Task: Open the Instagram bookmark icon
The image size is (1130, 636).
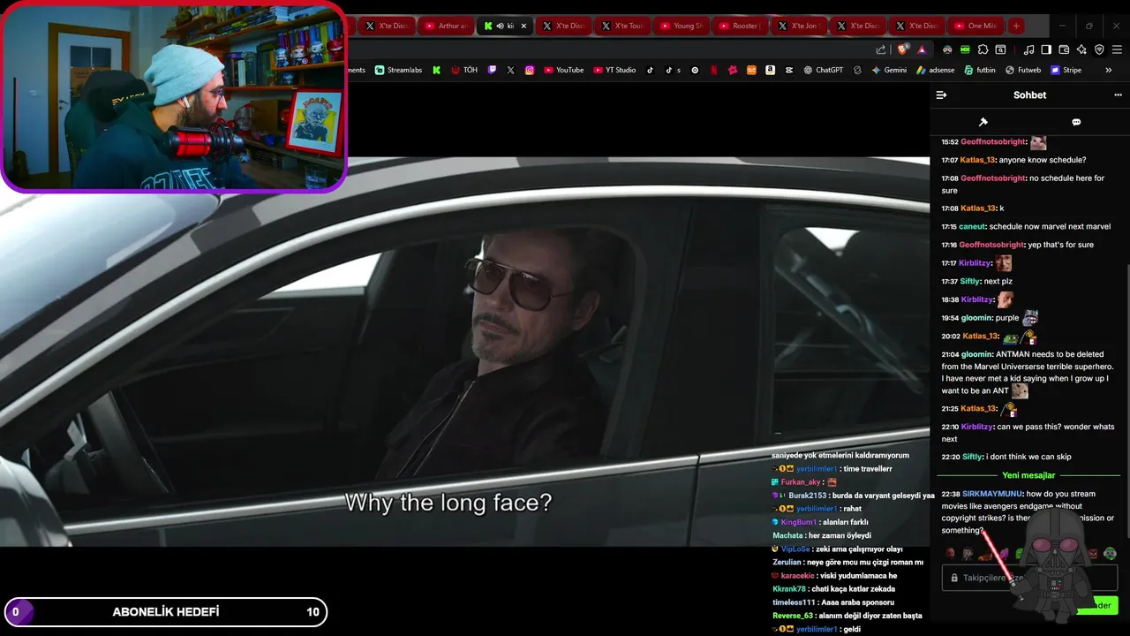Action: point(530,70)
